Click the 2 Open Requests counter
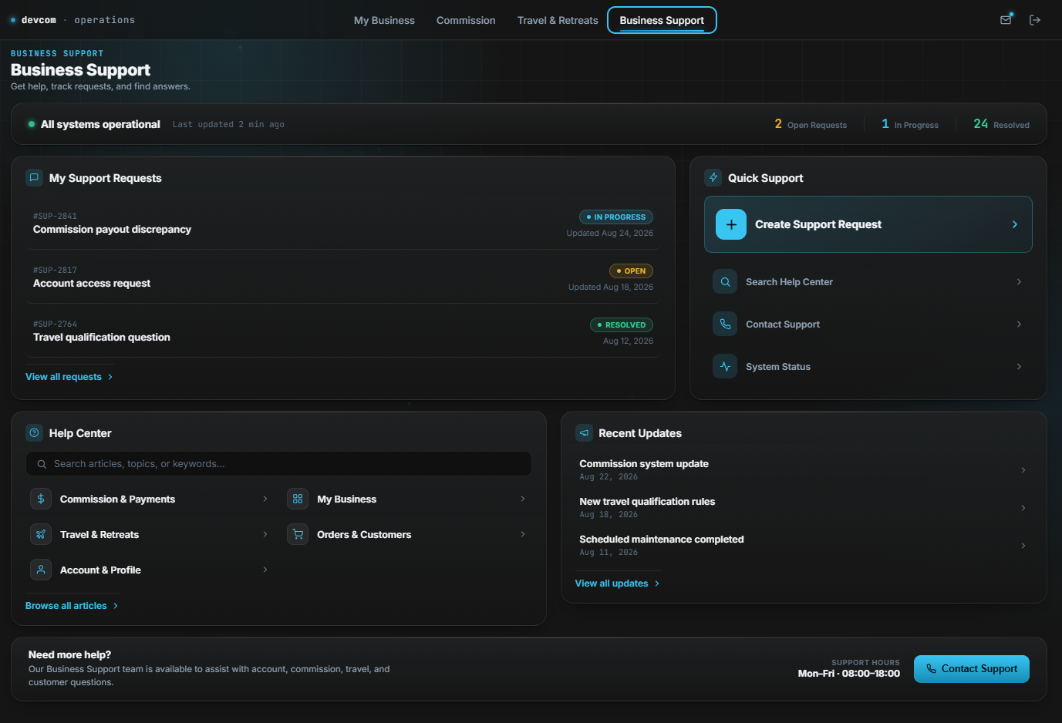The height and width of the screenshot is (723, 1062). click(811, 124)
